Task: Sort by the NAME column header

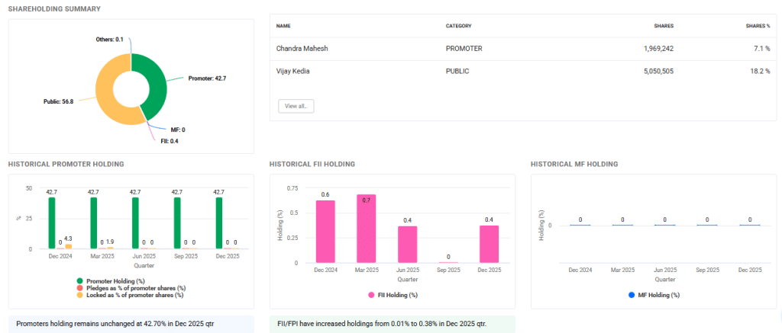Action: click(x=283, y=26)
